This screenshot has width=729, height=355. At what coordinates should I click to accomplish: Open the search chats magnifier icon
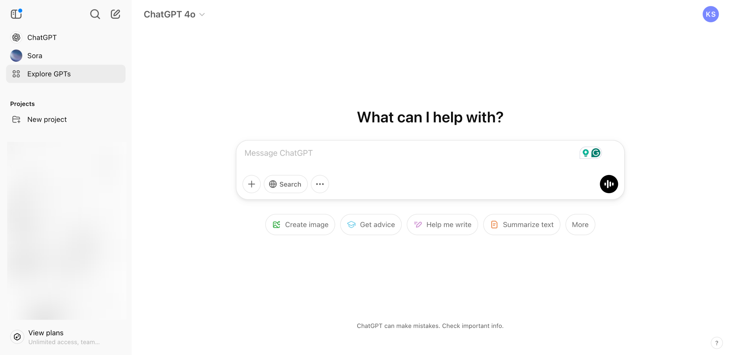pyautogui.click(x=95, y=14)
